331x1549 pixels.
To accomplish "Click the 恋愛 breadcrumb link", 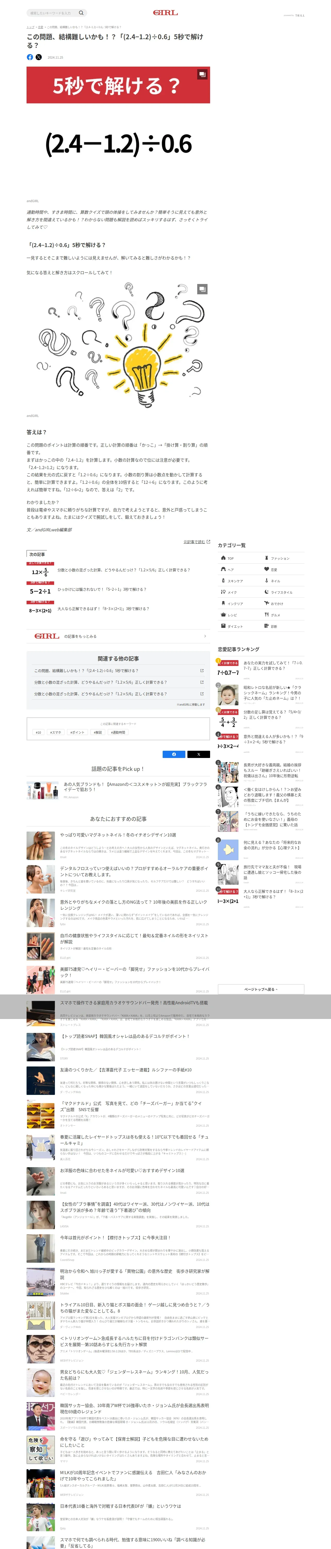I will 40,27.
